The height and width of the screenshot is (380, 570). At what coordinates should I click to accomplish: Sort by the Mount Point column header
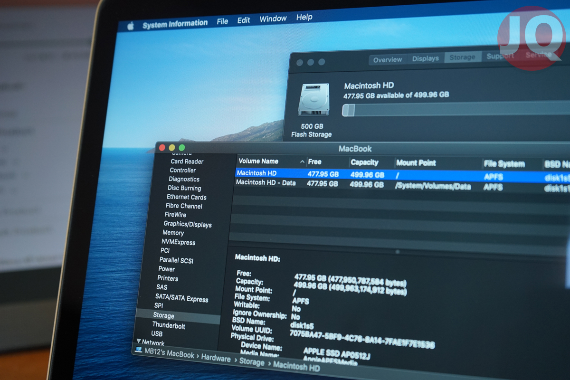coord(416,163)
